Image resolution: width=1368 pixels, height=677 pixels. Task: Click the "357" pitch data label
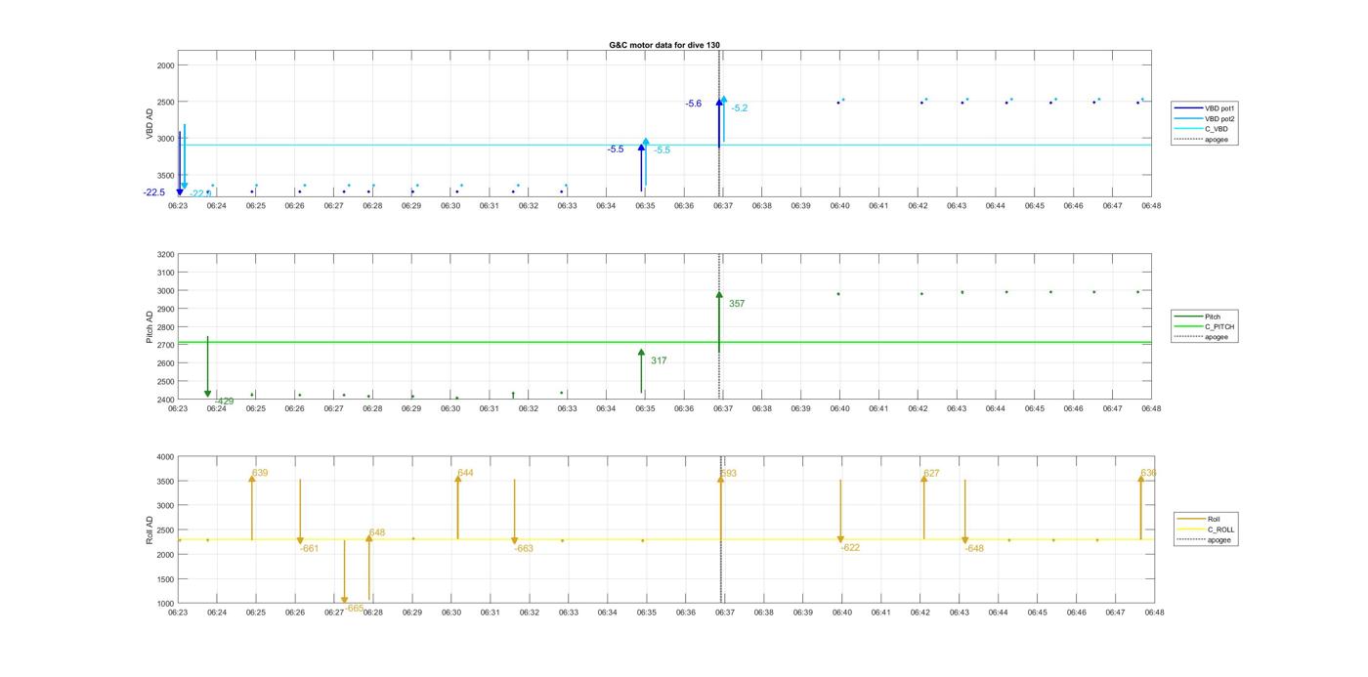click(x=737, y=304)
